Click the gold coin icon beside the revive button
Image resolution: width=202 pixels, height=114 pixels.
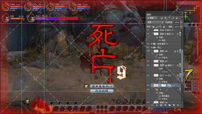coord(86,86)
